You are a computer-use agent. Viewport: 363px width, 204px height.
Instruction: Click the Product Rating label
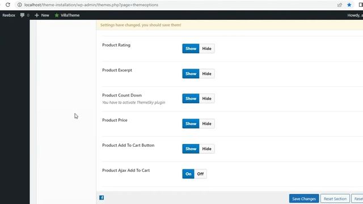point(116,45)
